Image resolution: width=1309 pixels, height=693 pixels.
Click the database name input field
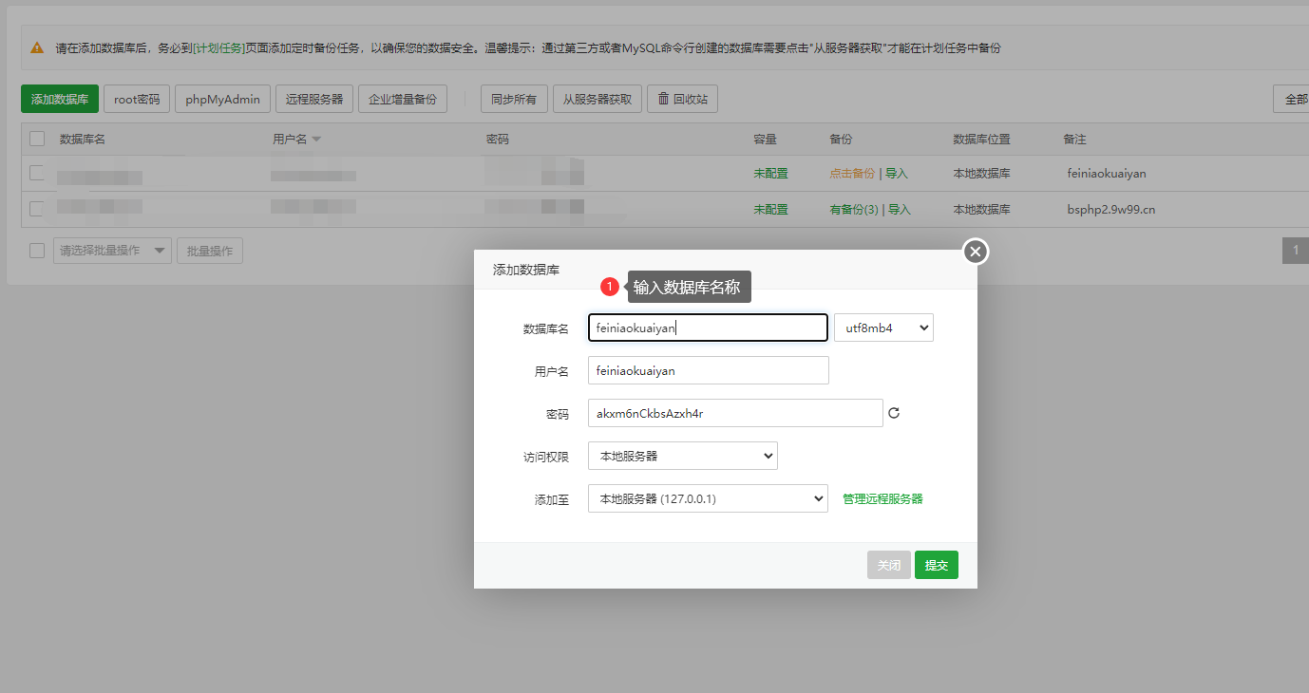708,328
